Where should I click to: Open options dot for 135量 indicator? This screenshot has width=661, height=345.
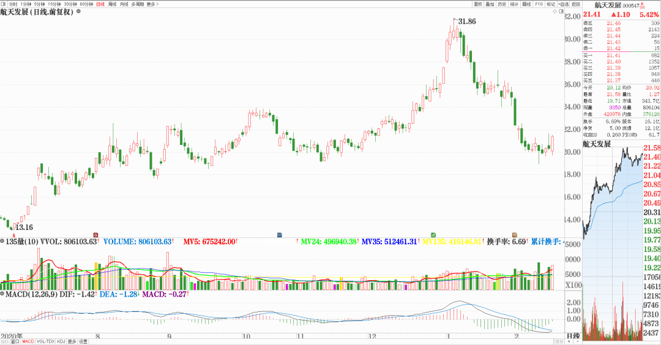click(2, 242)
